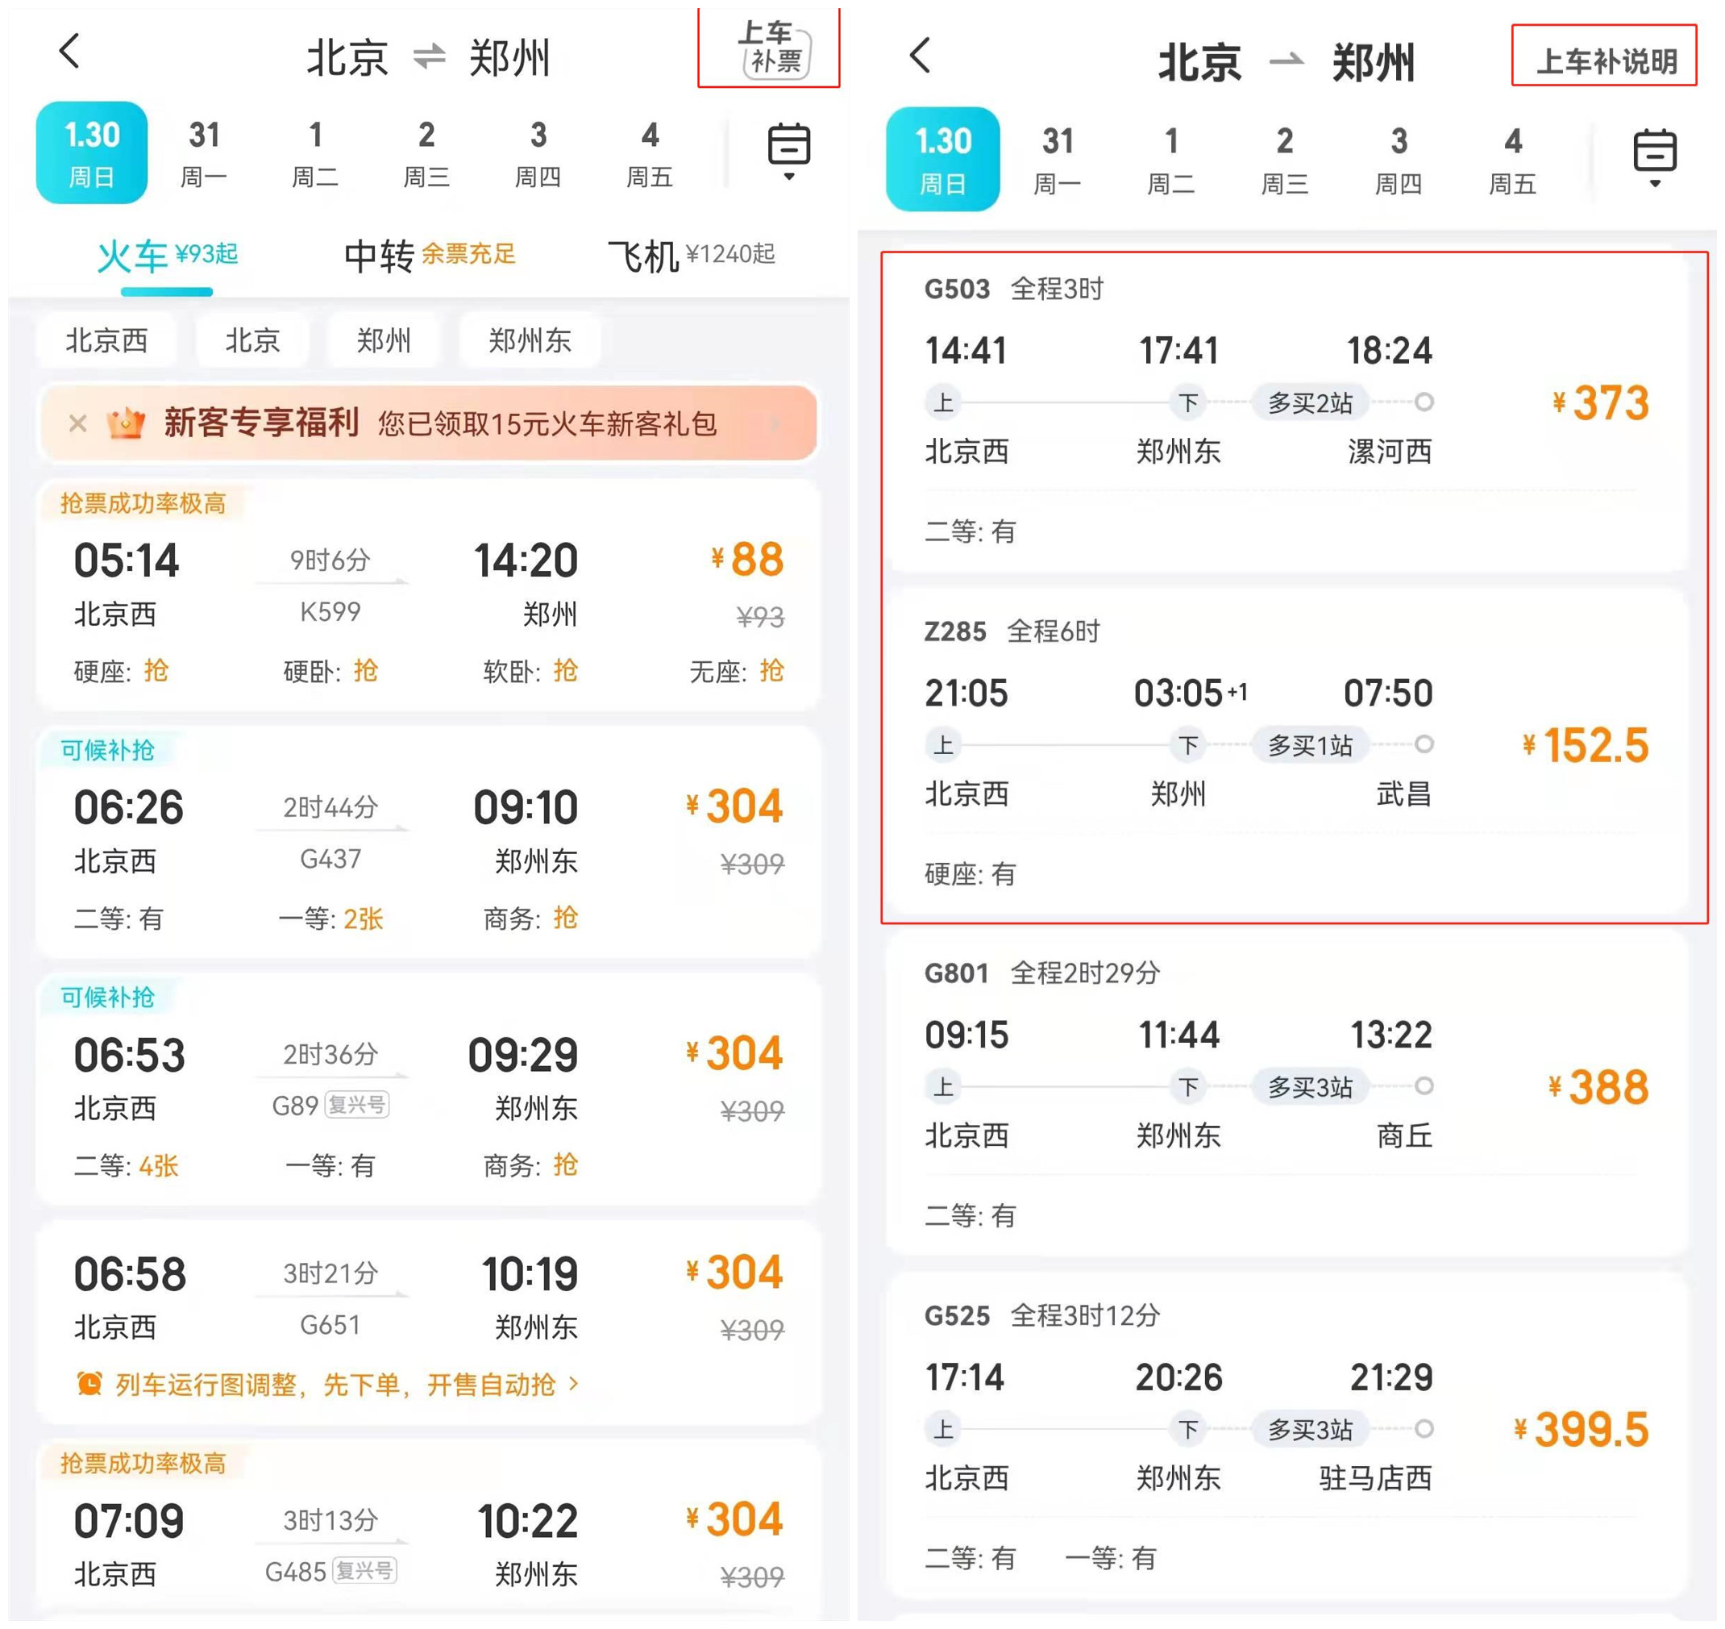
Task: Select date 1.30 周日 on right screen
Action: 943,160
